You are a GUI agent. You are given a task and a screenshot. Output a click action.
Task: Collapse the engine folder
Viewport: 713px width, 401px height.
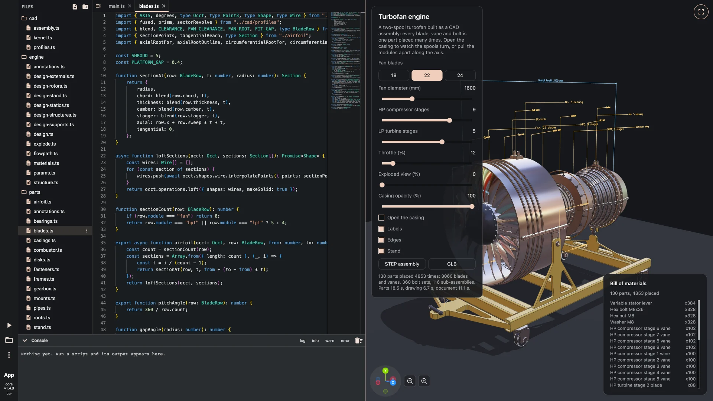click(24, 57)
